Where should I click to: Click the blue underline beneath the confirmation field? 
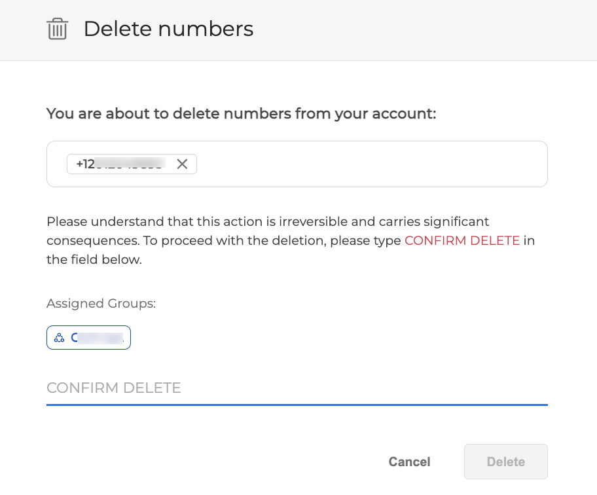click(297, 406)
